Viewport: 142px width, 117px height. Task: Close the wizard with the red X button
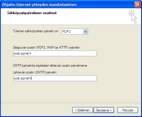137,5
